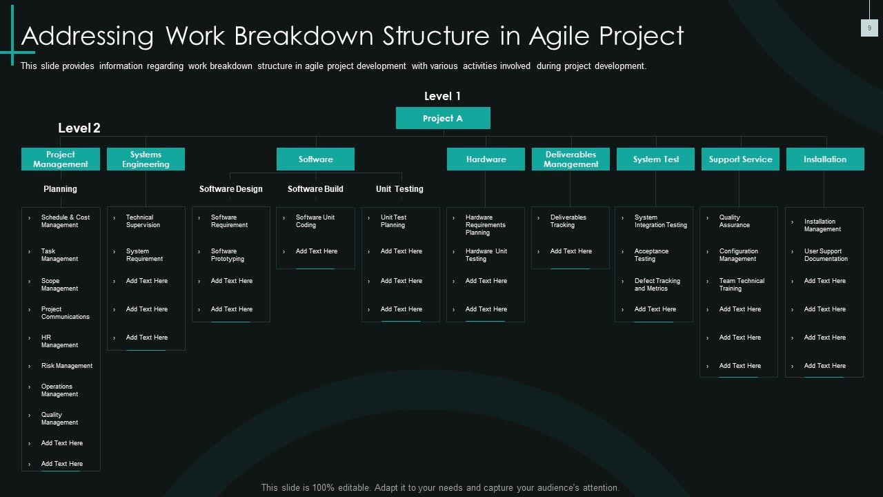
Task: Select the Deliverables Management box
Action: (571, 159)
